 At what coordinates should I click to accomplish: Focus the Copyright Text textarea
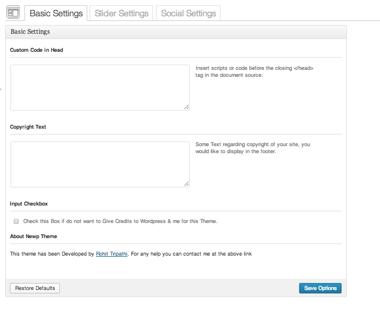(100, 164)
